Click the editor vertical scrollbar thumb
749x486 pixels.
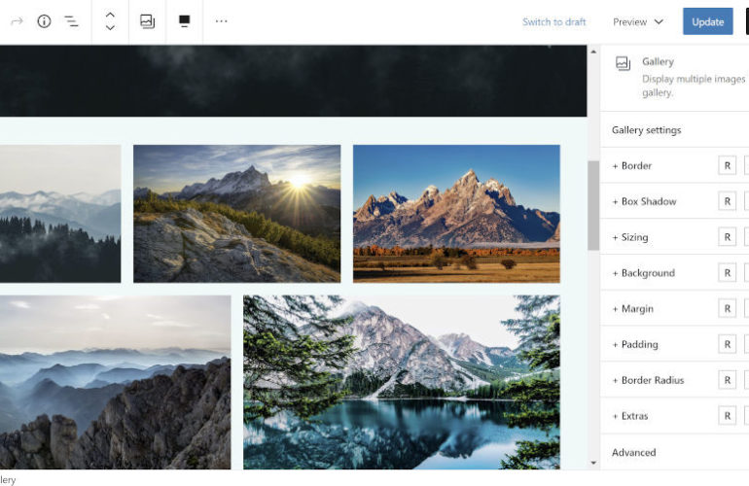[593, 205]
